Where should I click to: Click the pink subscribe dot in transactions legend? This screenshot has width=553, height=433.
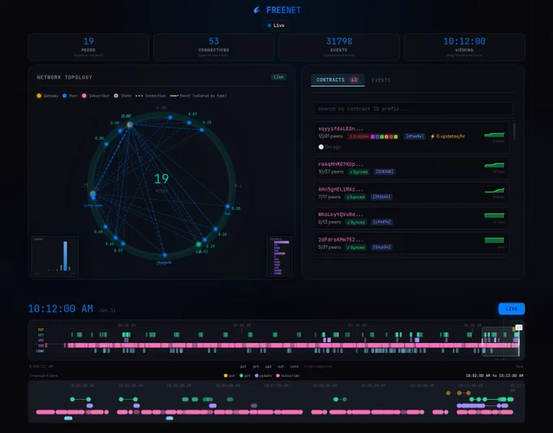pos(278,375)
